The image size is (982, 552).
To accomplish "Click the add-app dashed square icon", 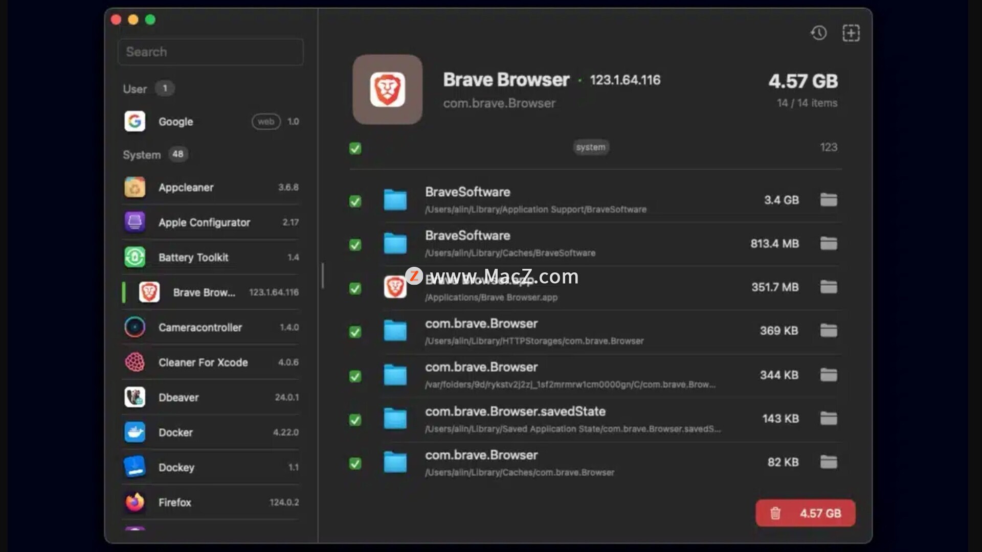I will (851, 33).
